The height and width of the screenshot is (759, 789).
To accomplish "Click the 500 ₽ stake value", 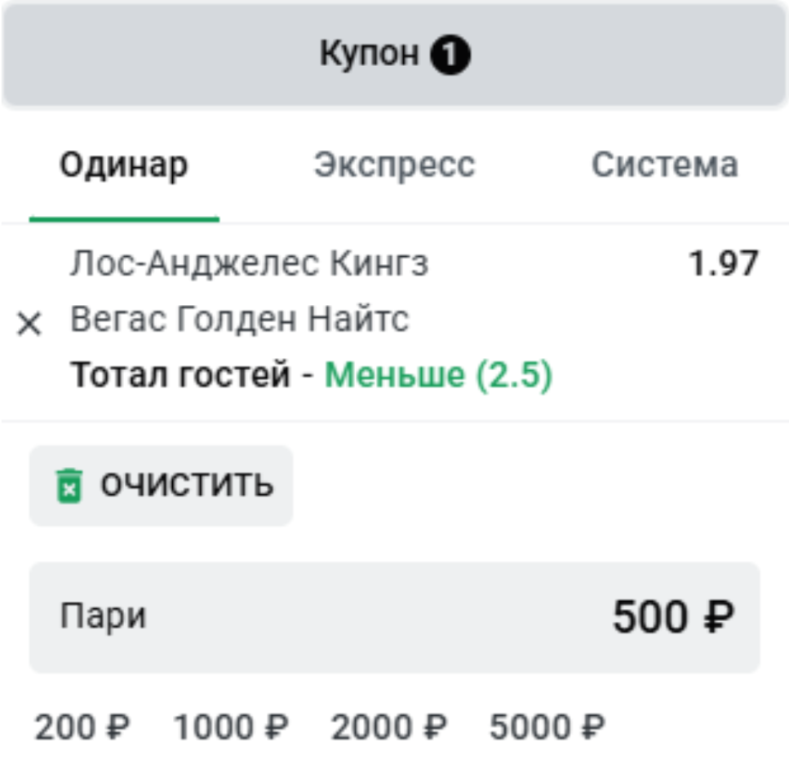I will (673, 617).
